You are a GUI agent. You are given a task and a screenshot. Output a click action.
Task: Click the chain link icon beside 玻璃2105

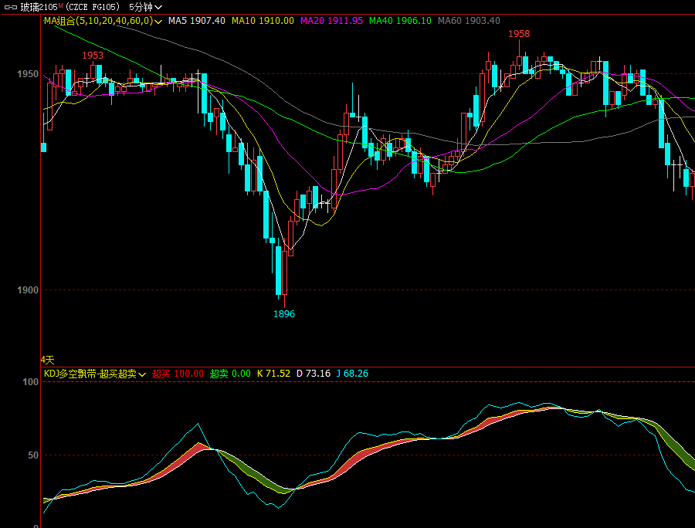point(10,7)
